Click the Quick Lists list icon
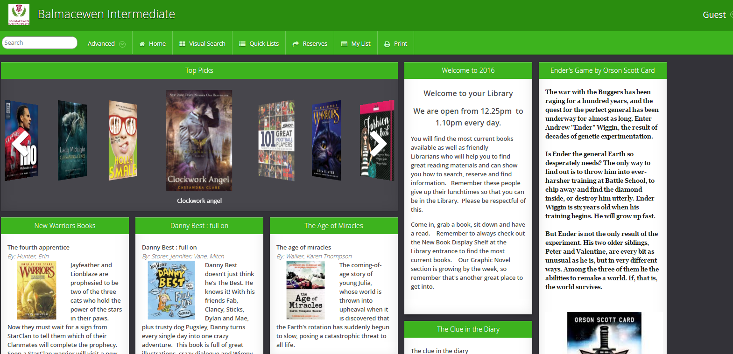This screenshot has height=354, width=733. click(x=242, y=44)
